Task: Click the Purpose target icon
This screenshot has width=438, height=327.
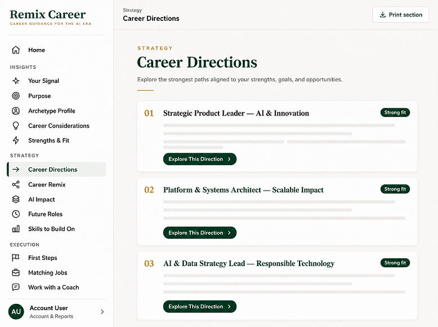Action: coord(16,96)
